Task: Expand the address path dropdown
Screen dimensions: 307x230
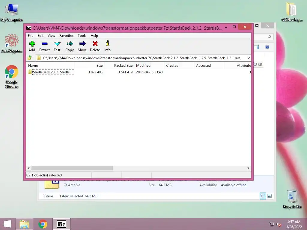Action: pos(248,58)
